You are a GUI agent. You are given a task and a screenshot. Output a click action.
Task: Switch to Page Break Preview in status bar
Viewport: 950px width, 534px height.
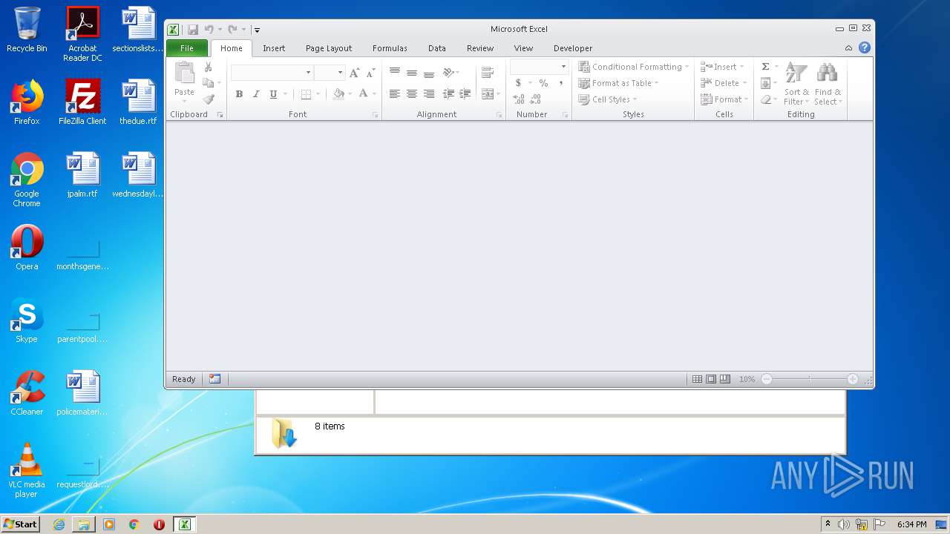tap(725, 379)
